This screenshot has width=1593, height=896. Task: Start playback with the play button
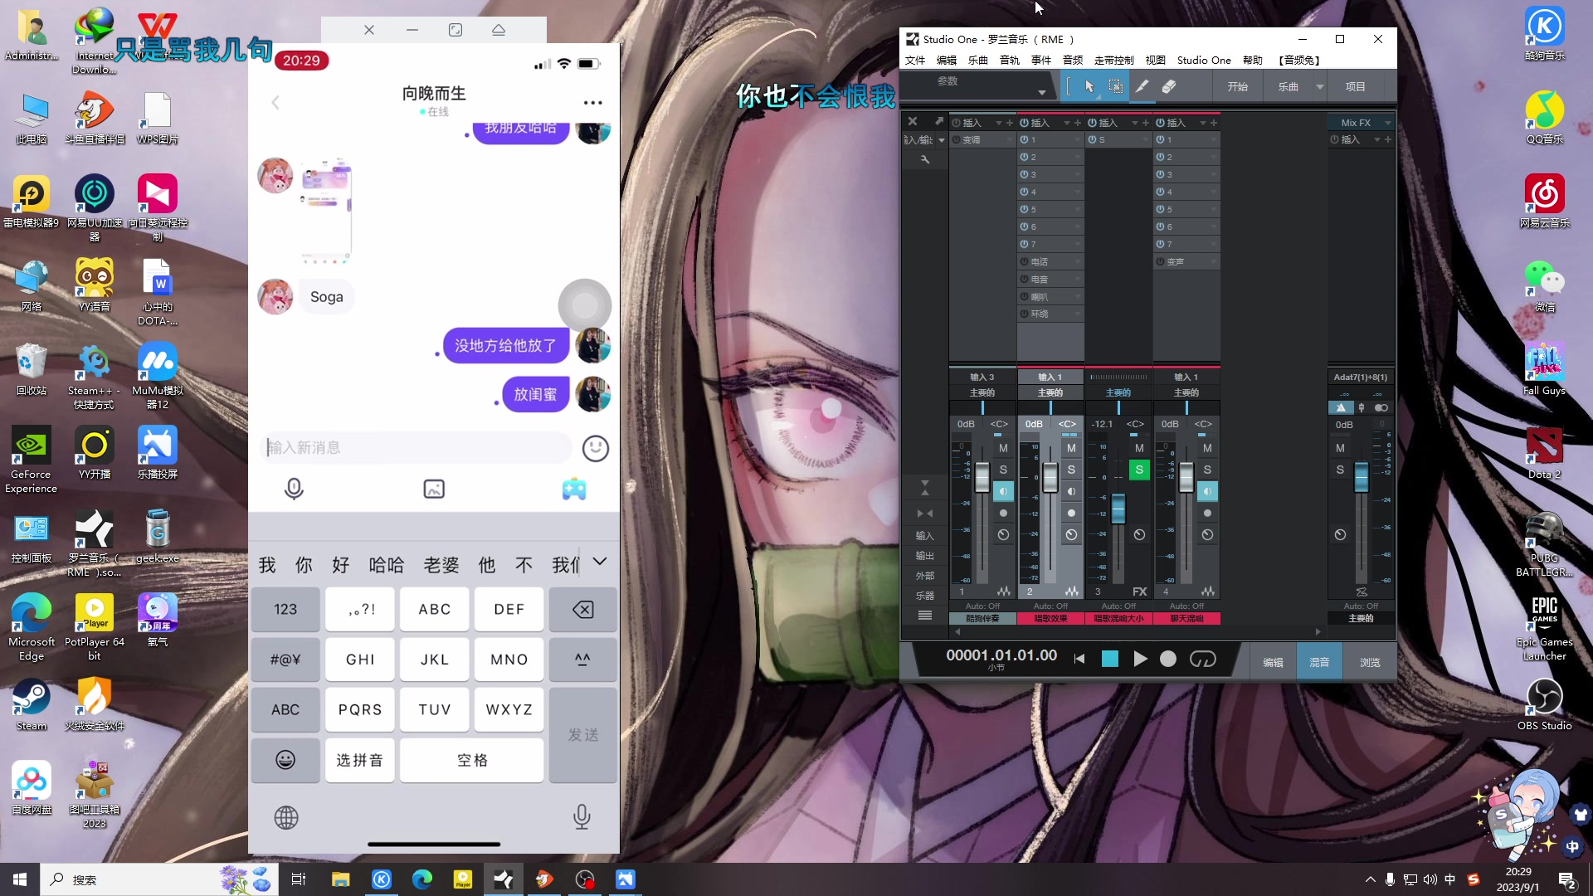1140,660
